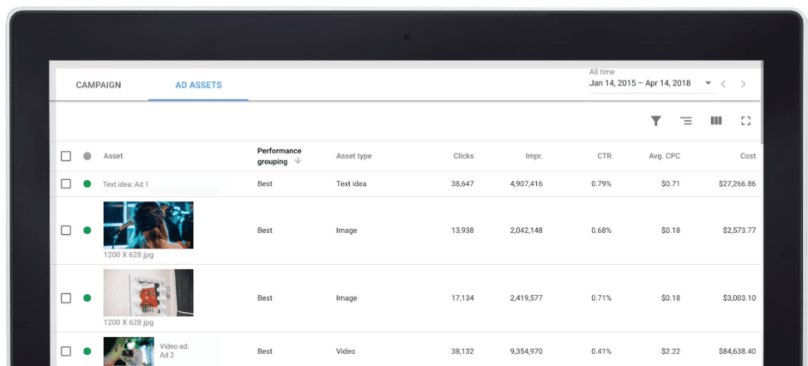Open the white wall image thumbnail

coord(148,292)
